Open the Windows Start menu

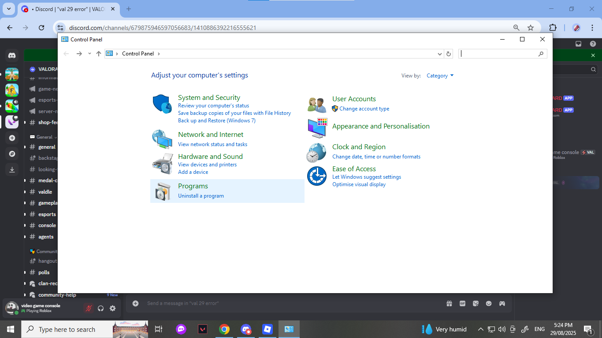(x=11, y=329)
